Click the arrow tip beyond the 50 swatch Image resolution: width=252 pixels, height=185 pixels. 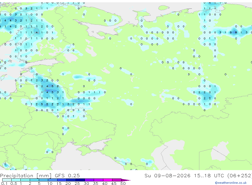pyautogui.click(x=126, y=180)
